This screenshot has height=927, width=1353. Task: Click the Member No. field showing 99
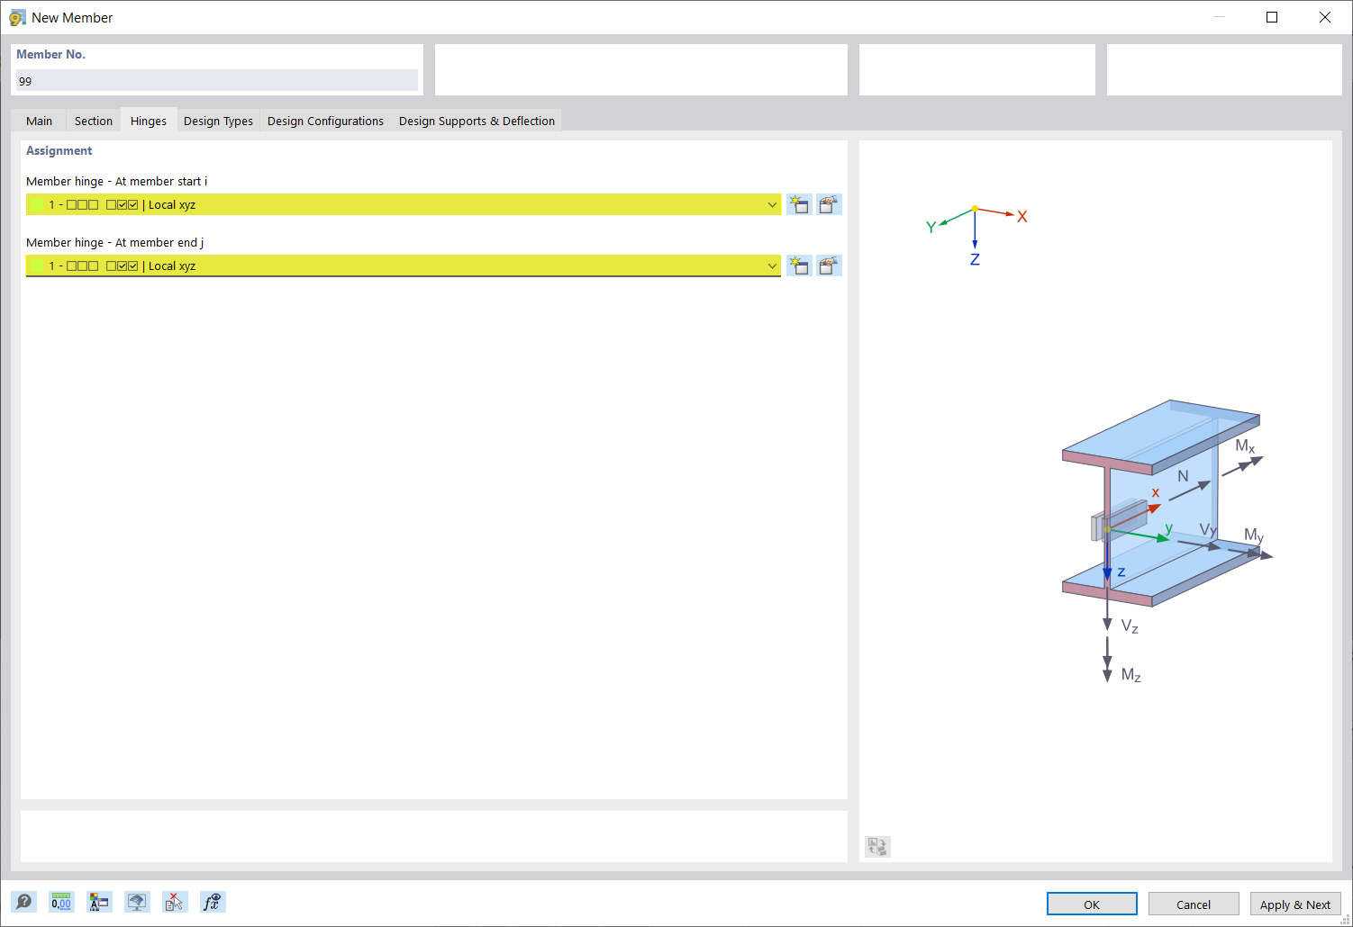216,81
